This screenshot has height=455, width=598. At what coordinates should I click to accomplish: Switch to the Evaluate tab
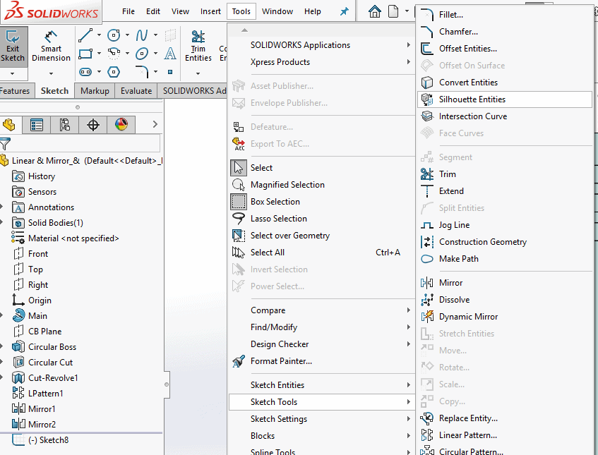tap(136, 91)
